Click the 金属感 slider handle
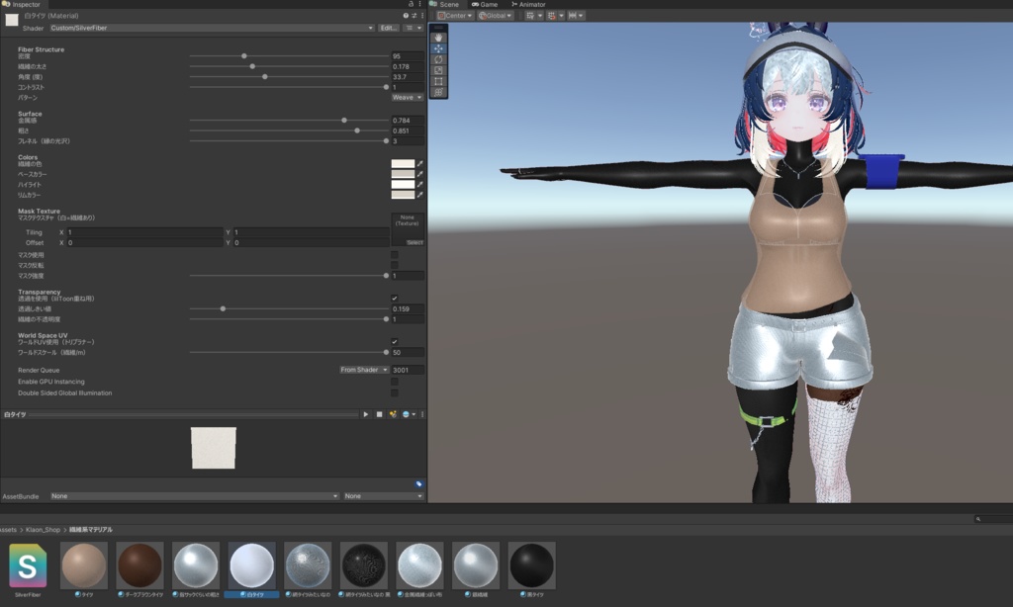This screenshot has width=1013, height=607. click(344, 120)
